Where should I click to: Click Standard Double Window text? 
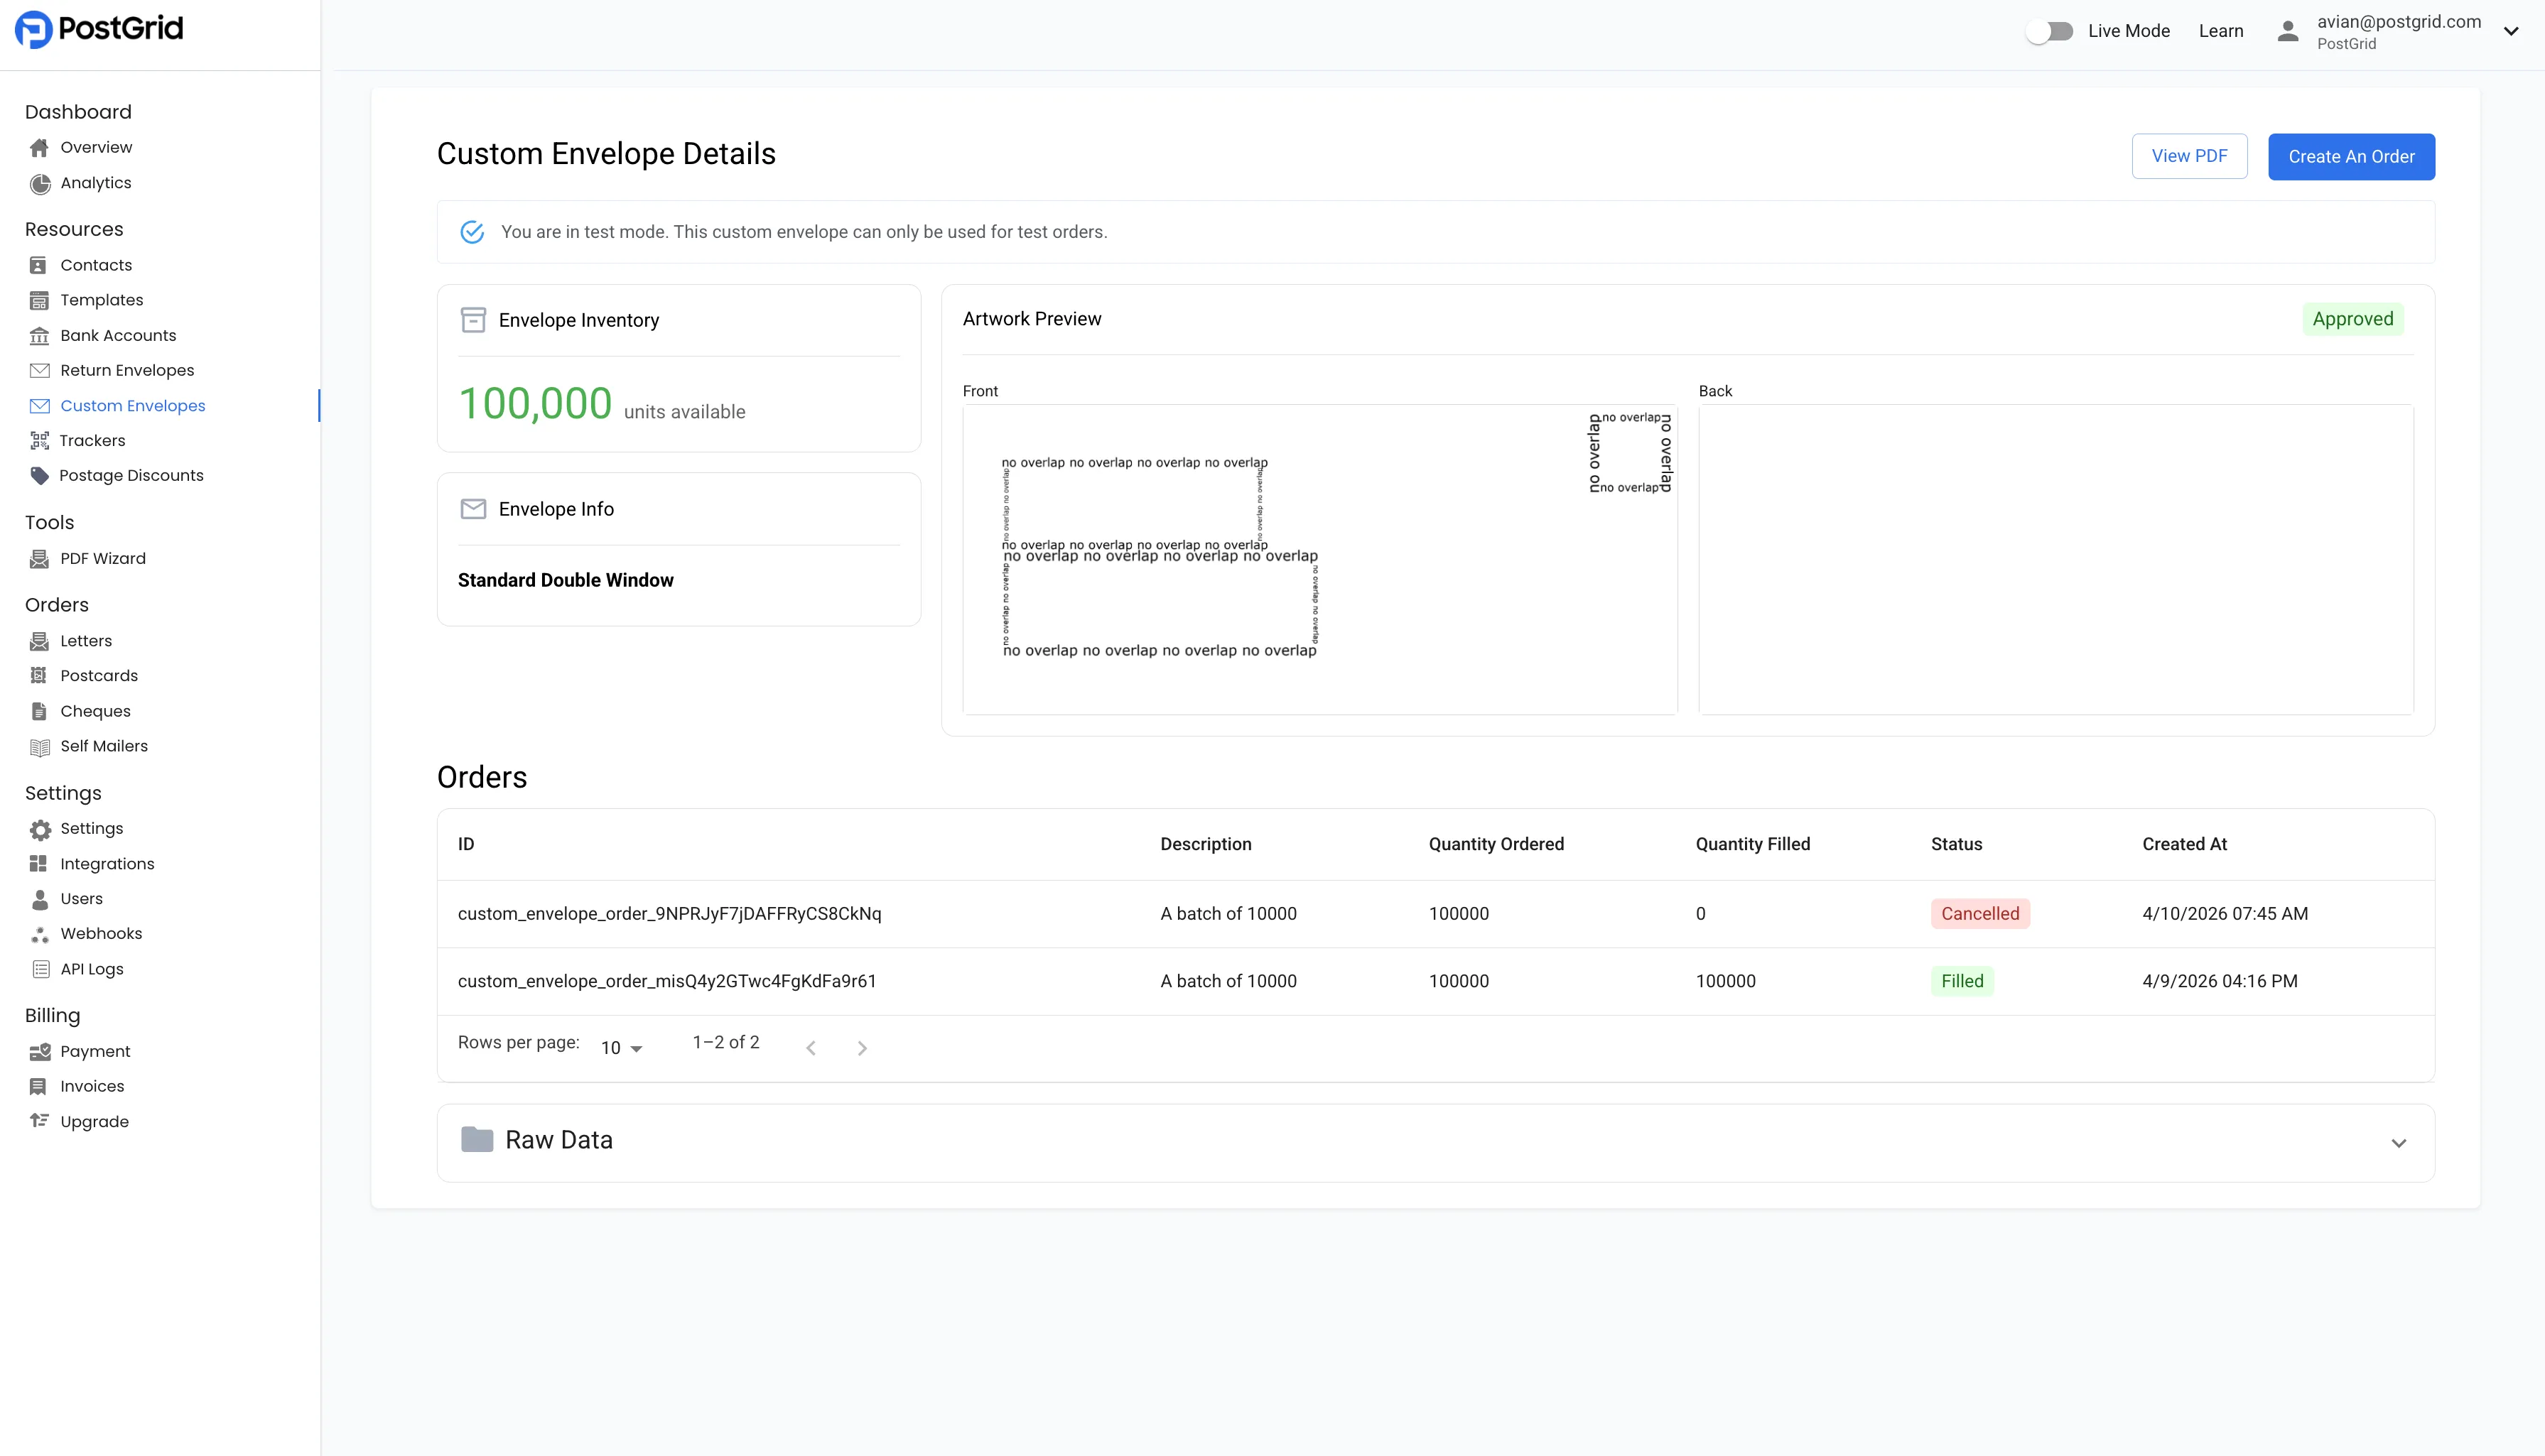coord(566,580)
